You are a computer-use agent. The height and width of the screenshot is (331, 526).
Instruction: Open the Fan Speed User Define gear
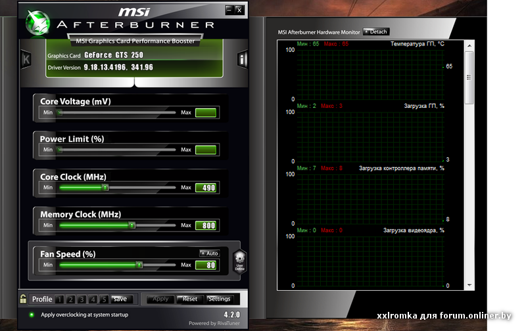click(239, 262)
